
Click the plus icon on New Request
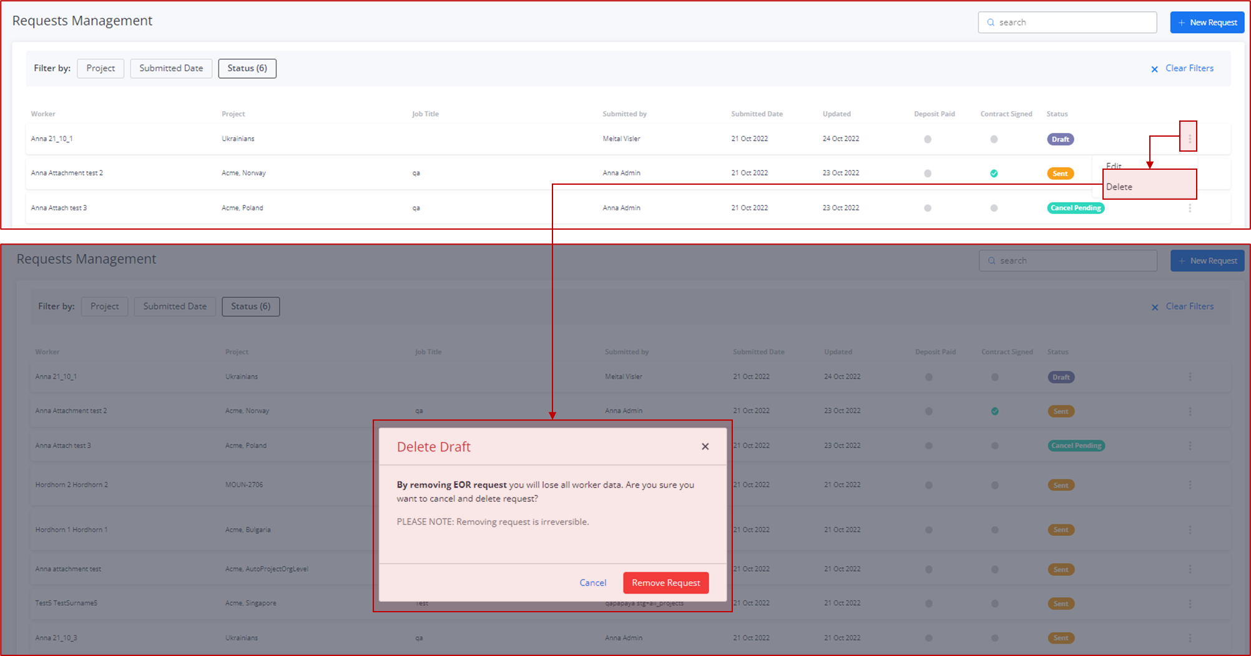1180,22
